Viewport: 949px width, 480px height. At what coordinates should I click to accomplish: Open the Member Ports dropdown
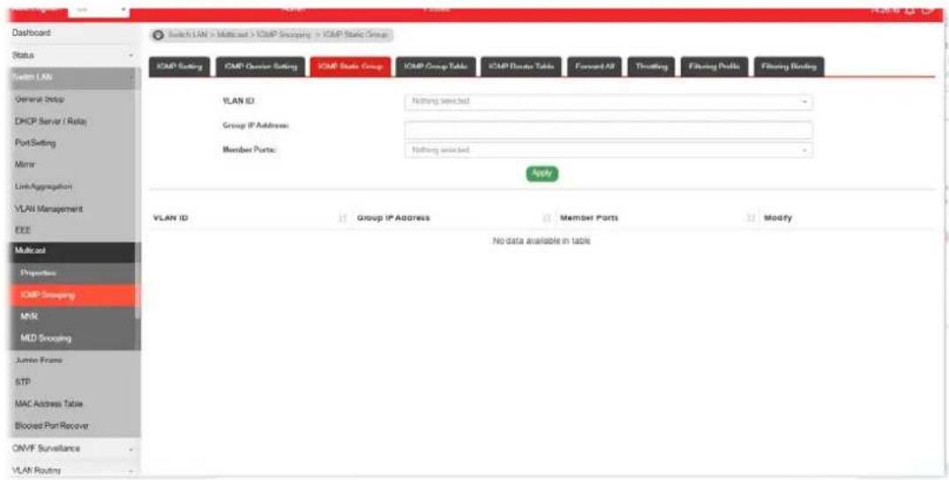pyautogui.click(x=609, y=150)
